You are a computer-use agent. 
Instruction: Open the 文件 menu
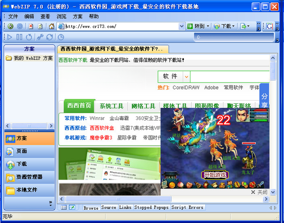pos(13,16)
